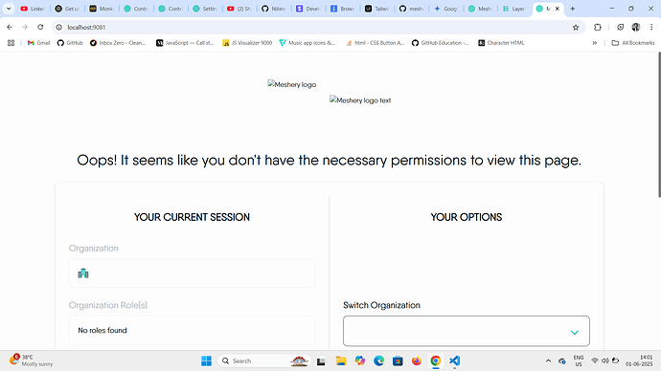Reload the localhost:9081 page

coord(40,27)
